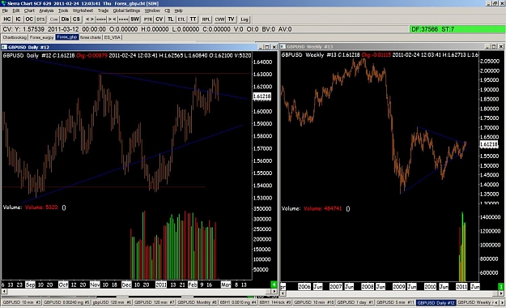Open the Trade menu
Screen dimensions: 506x308
[x=104, y=11]
